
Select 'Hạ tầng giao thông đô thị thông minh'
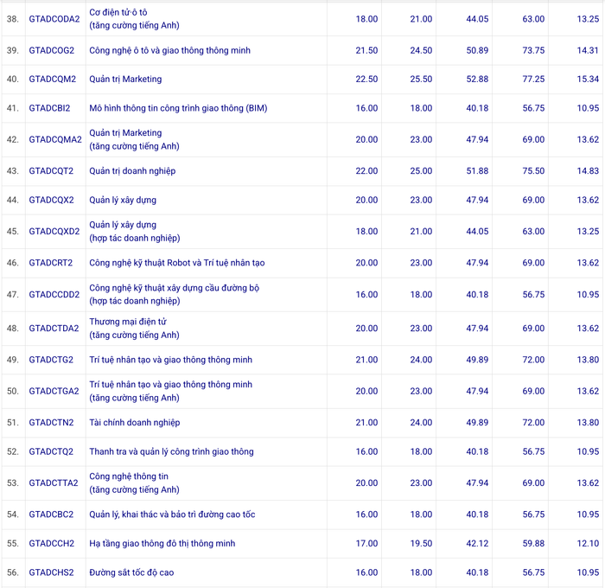tap(162, 543)
